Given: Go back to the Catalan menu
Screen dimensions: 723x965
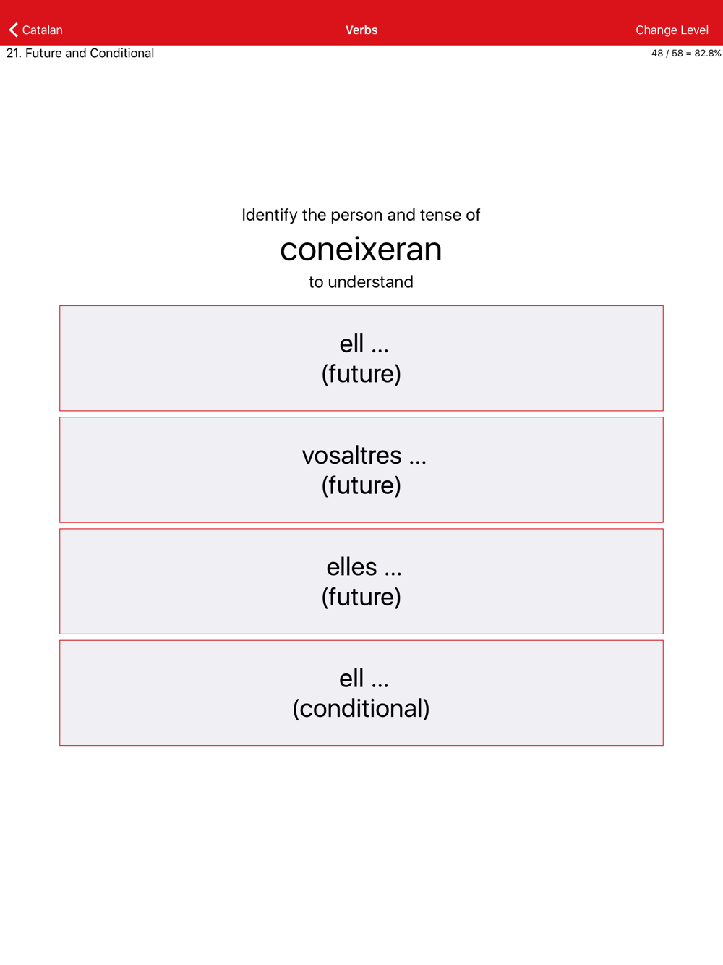Looking at the screenshot, I should click(x=35, y=30).
